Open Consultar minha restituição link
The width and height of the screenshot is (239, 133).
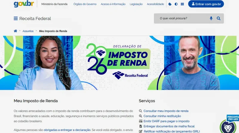click(x=162, y=116)
